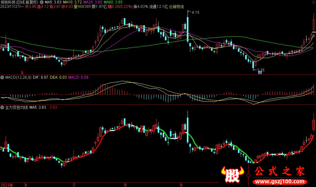Click month 8 on the time axis

[125, 185]
